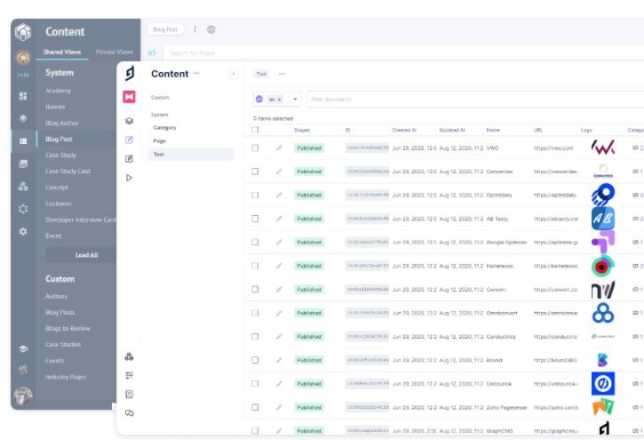Click the Content editor icon in white sidebar
Image resolution: width=644 pixels, height=440 pixels.
pyautogui.click(x=129, y=140)
